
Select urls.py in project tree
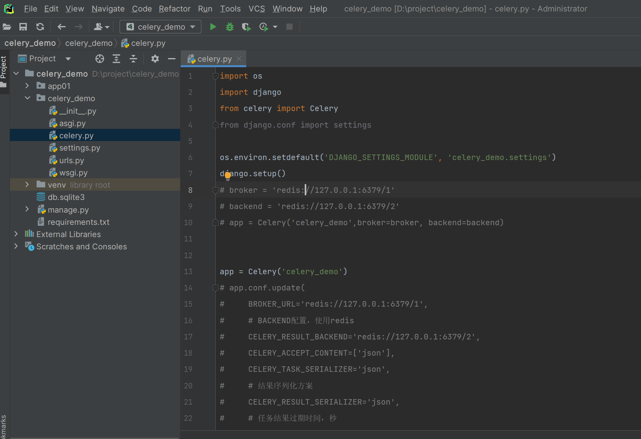coord(95,160)
